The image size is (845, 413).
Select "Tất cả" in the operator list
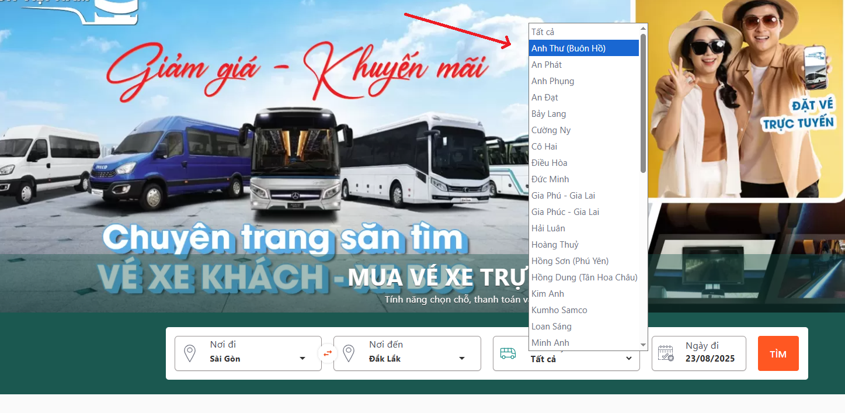click(584, 32)
